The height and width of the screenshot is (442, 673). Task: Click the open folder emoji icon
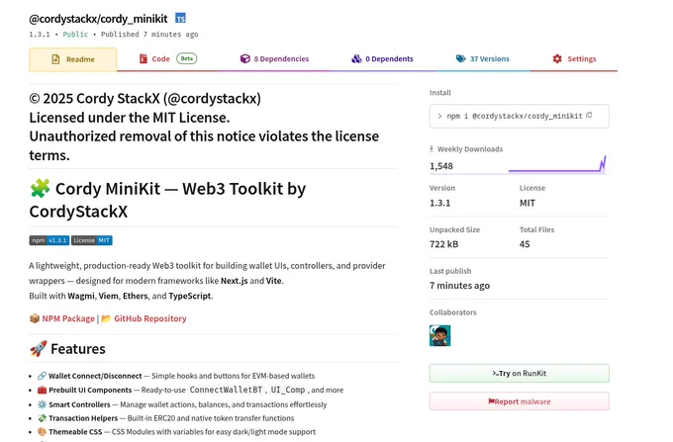[106, 318]
